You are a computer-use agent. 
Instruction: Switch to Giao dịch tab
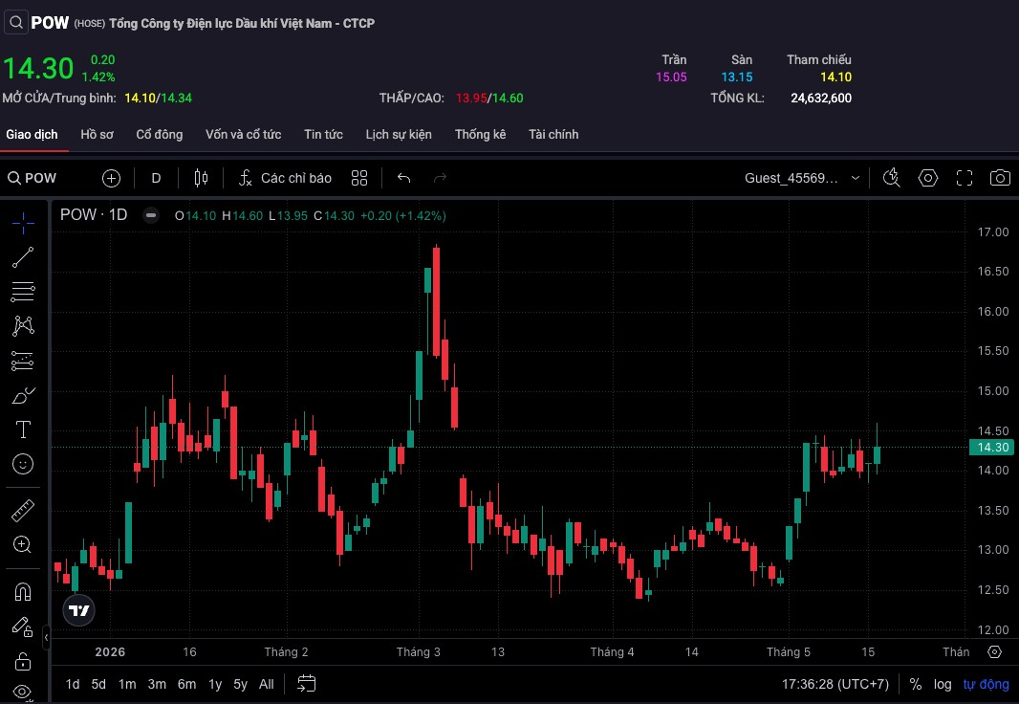coord(32,135)
